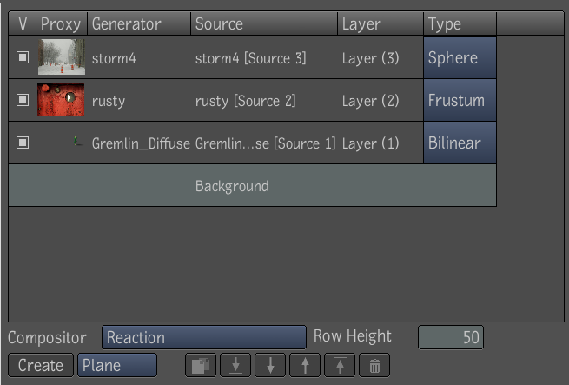Viewport: 569px width, 385px height.
Task: Click the Create button
Action: click(x=41, y=365)
